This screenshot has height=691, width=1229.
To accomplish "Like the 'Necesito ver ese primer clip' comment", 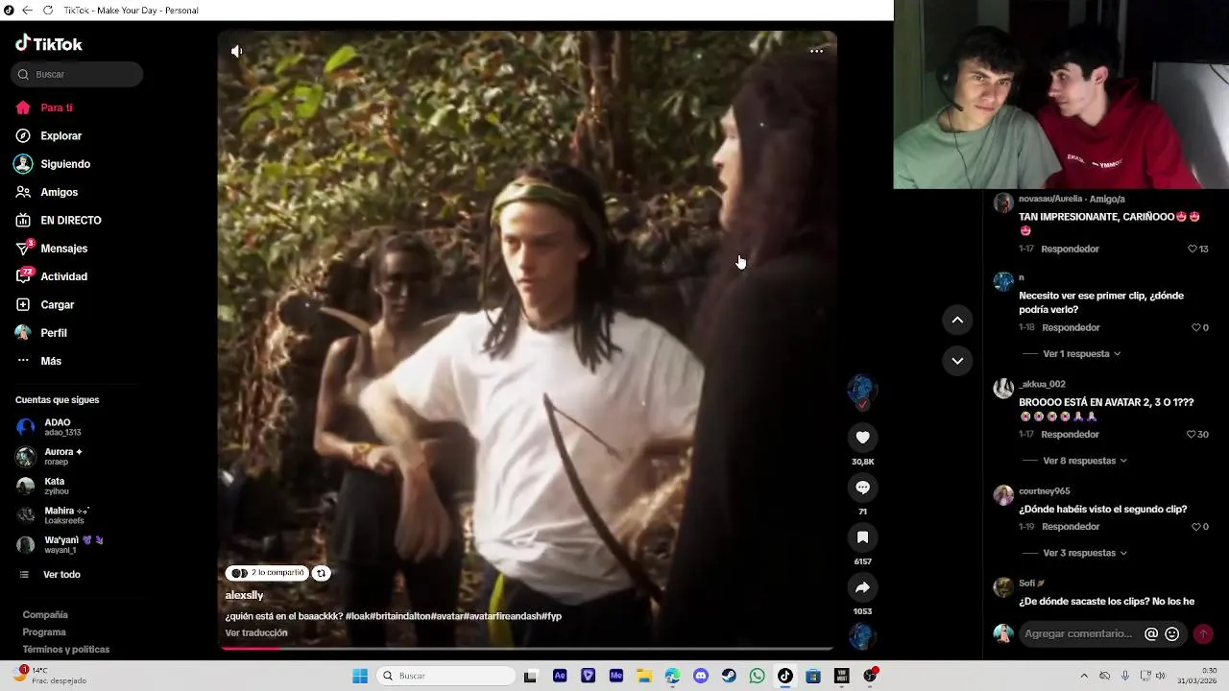I will pos(1195,327).
